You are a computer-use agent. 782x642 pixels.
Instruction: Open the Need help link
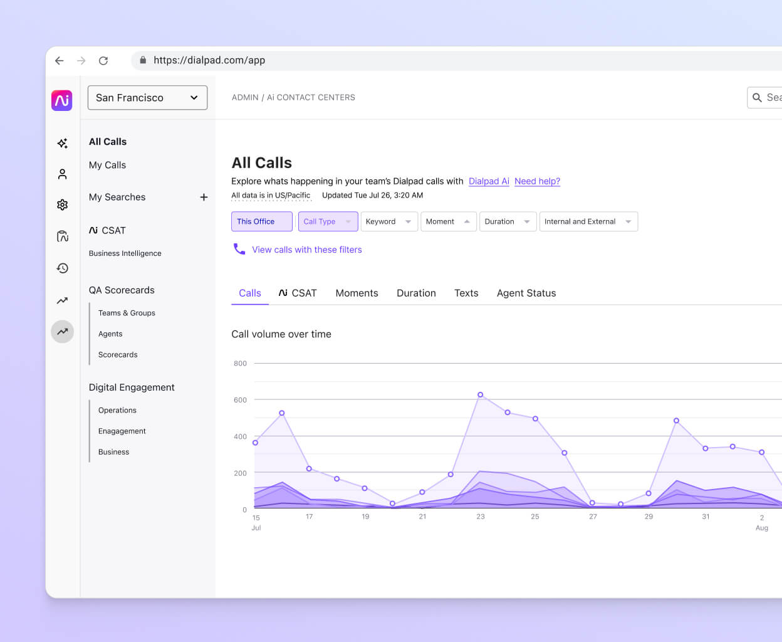pos(536,181)
